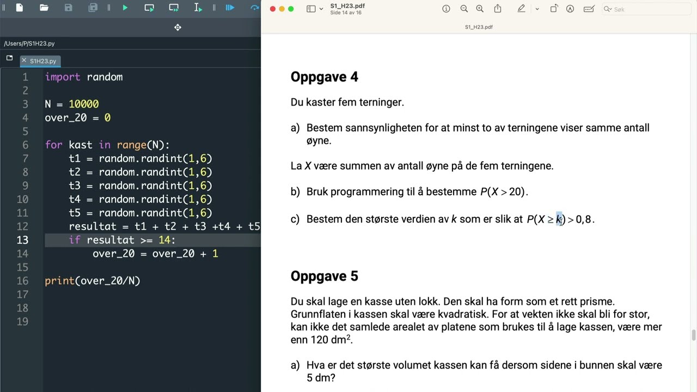
Task: Open highlight color options dropdown
Action: point(537,9)
